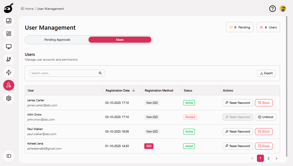Unblock John Snow
This screenshot has width=293, height=166.
[266, 117]
